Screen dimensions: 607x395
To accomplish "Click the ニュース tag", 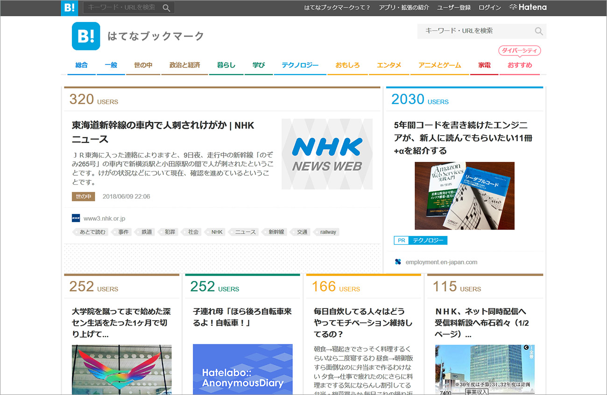I will tap(244, 232).
